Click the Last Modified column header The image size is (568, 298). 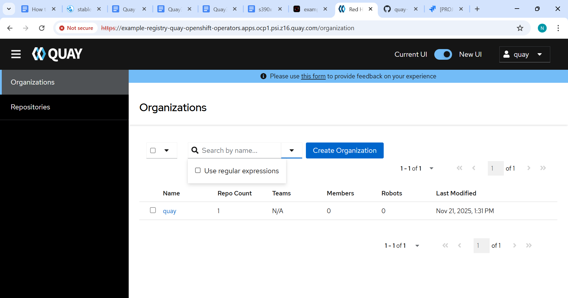click(x=456, y=193)
